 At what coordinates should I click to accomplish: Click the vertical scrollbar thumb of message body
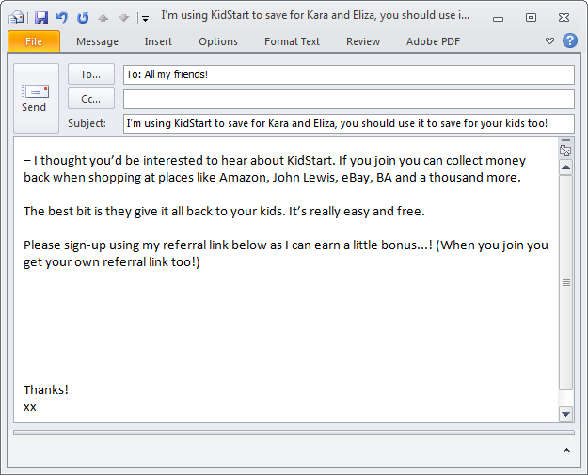pyautogui.click(x=565, y=283)
